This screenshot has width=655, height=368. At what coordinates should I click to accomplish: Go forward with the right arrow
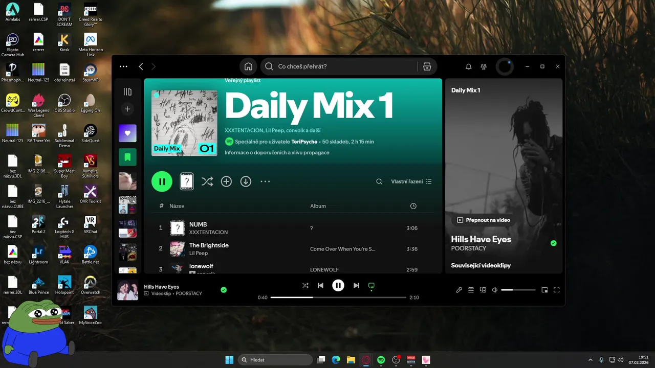click(154, 66)
